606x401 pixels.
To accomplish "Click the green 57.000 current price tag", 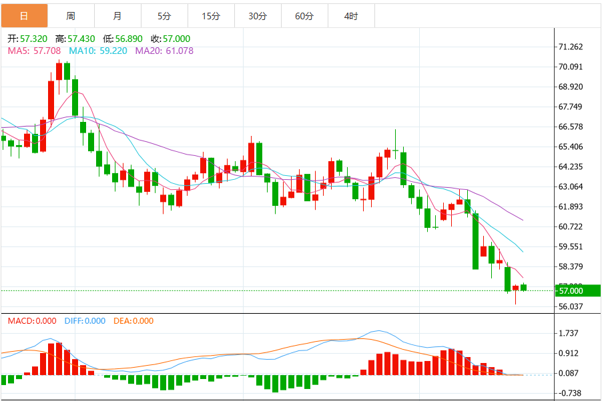I will point(579,290).
